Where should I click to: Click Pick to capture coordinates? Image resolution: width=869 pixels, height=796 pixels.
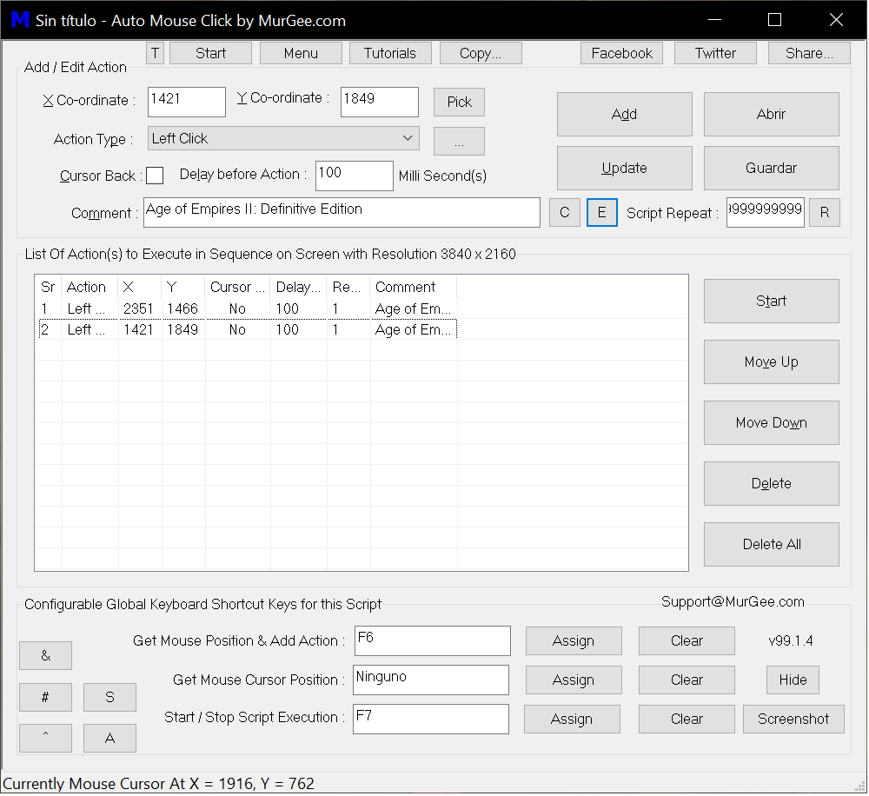[x=459, y=102]
